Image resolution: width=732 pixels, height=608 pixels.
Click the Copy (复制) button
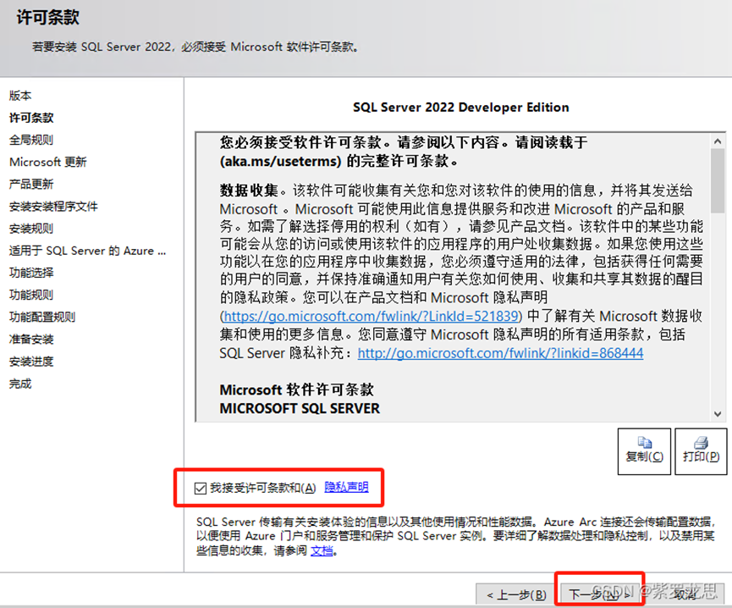(x=644, y=451)
